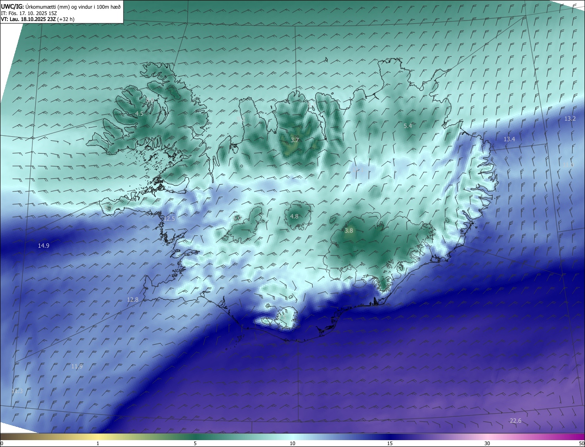Click the 22.6 value label on the map
This screenshot has width=585, height=447.
(x=516, y=420)
